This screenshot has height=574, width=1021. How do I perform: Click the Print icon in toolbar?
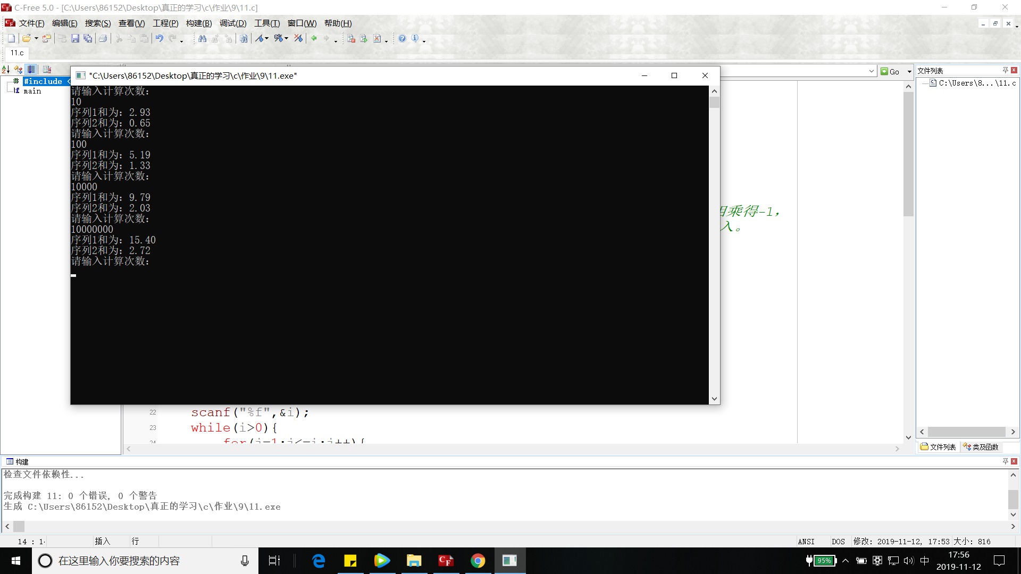103,38
